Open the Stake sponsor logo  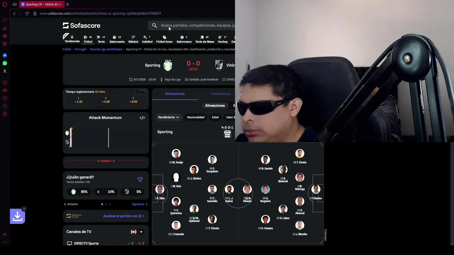(140, 92)
